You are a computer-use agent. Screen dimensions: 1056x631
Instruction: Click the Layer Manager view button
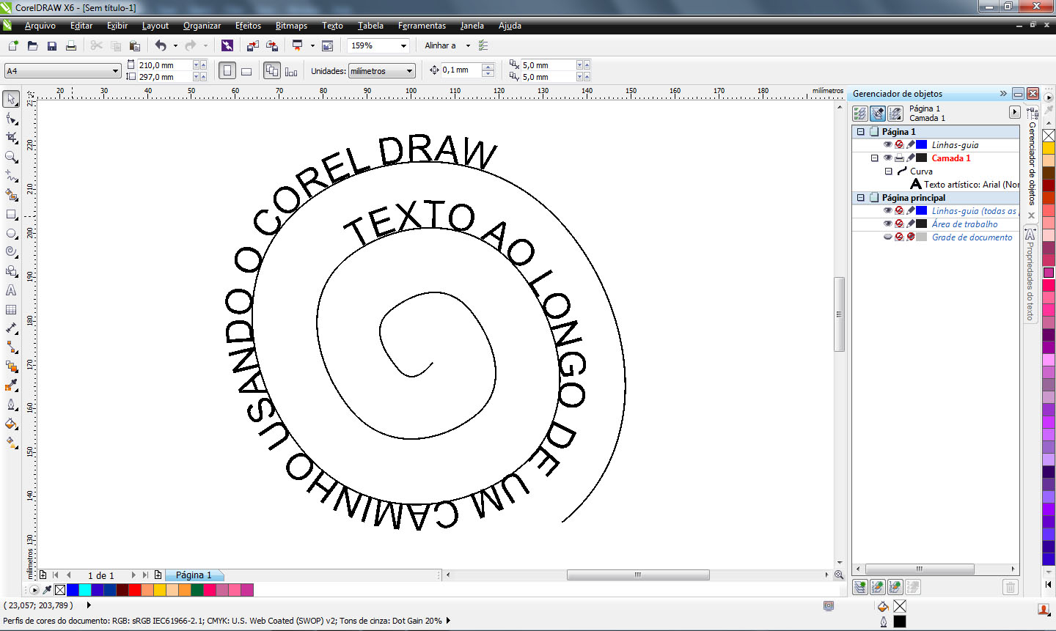(x=895, y=113)
